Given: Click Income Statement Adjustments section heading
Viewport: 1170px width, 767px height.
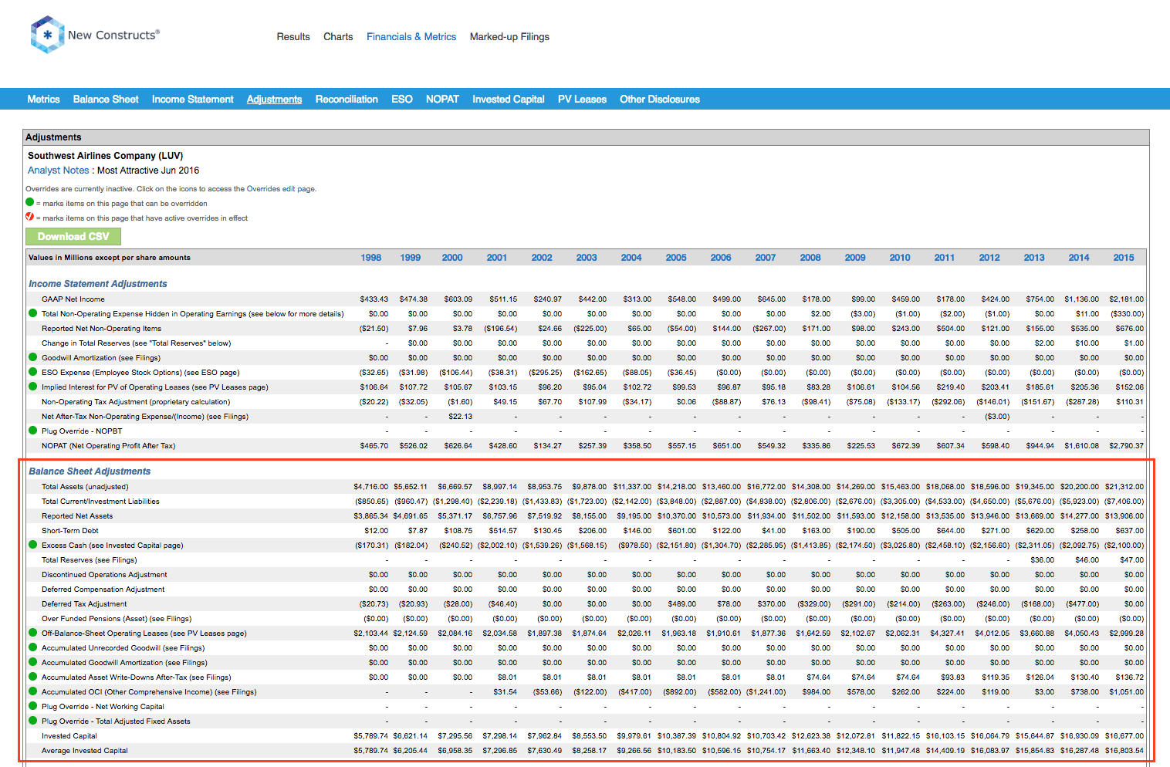Looking at the screenshot, I should coord(98,284).
